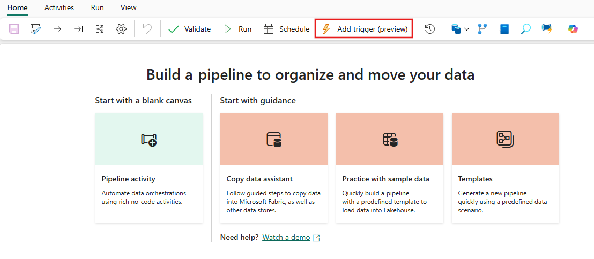Viewport: 594px width, 259px height.
Task: Click the Validate button
Action: tap(189, 29)
